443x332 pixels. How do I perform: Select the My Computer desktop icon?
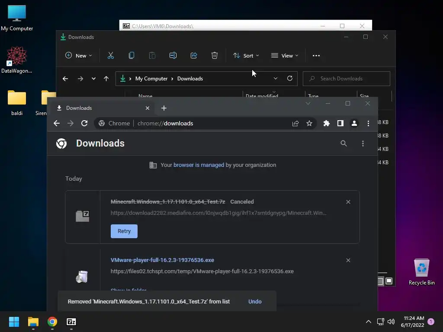coord(17,18)
